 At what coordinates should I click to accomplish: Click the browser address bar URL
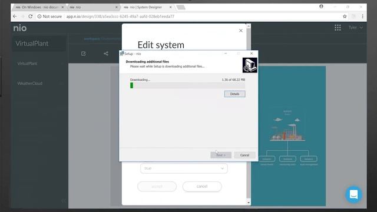(x=120, y=16)
